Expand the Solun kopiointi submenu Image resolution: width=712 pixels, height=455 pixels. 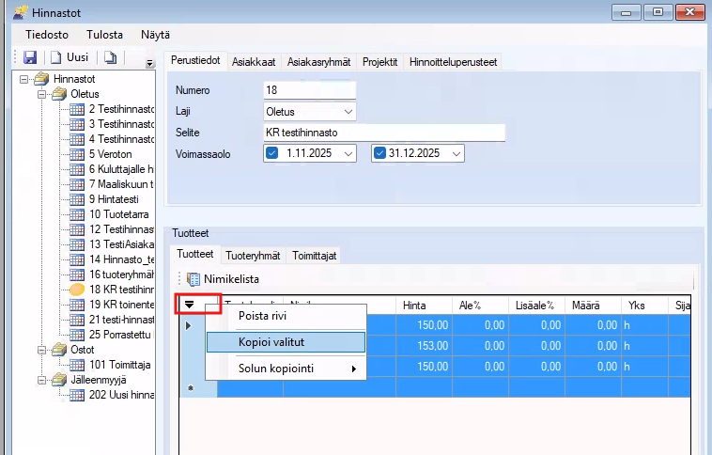(x=353, y=369)
